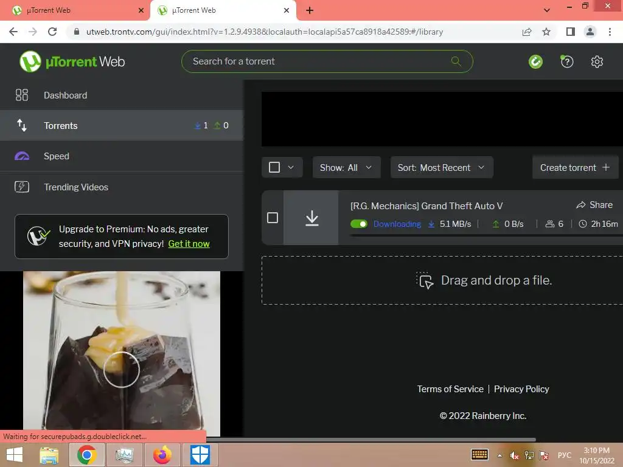Click the torrent title Grand Theft Auto V
Image resolution: width=623 pixels, height=467 pixels.
(x=426, y=206)
